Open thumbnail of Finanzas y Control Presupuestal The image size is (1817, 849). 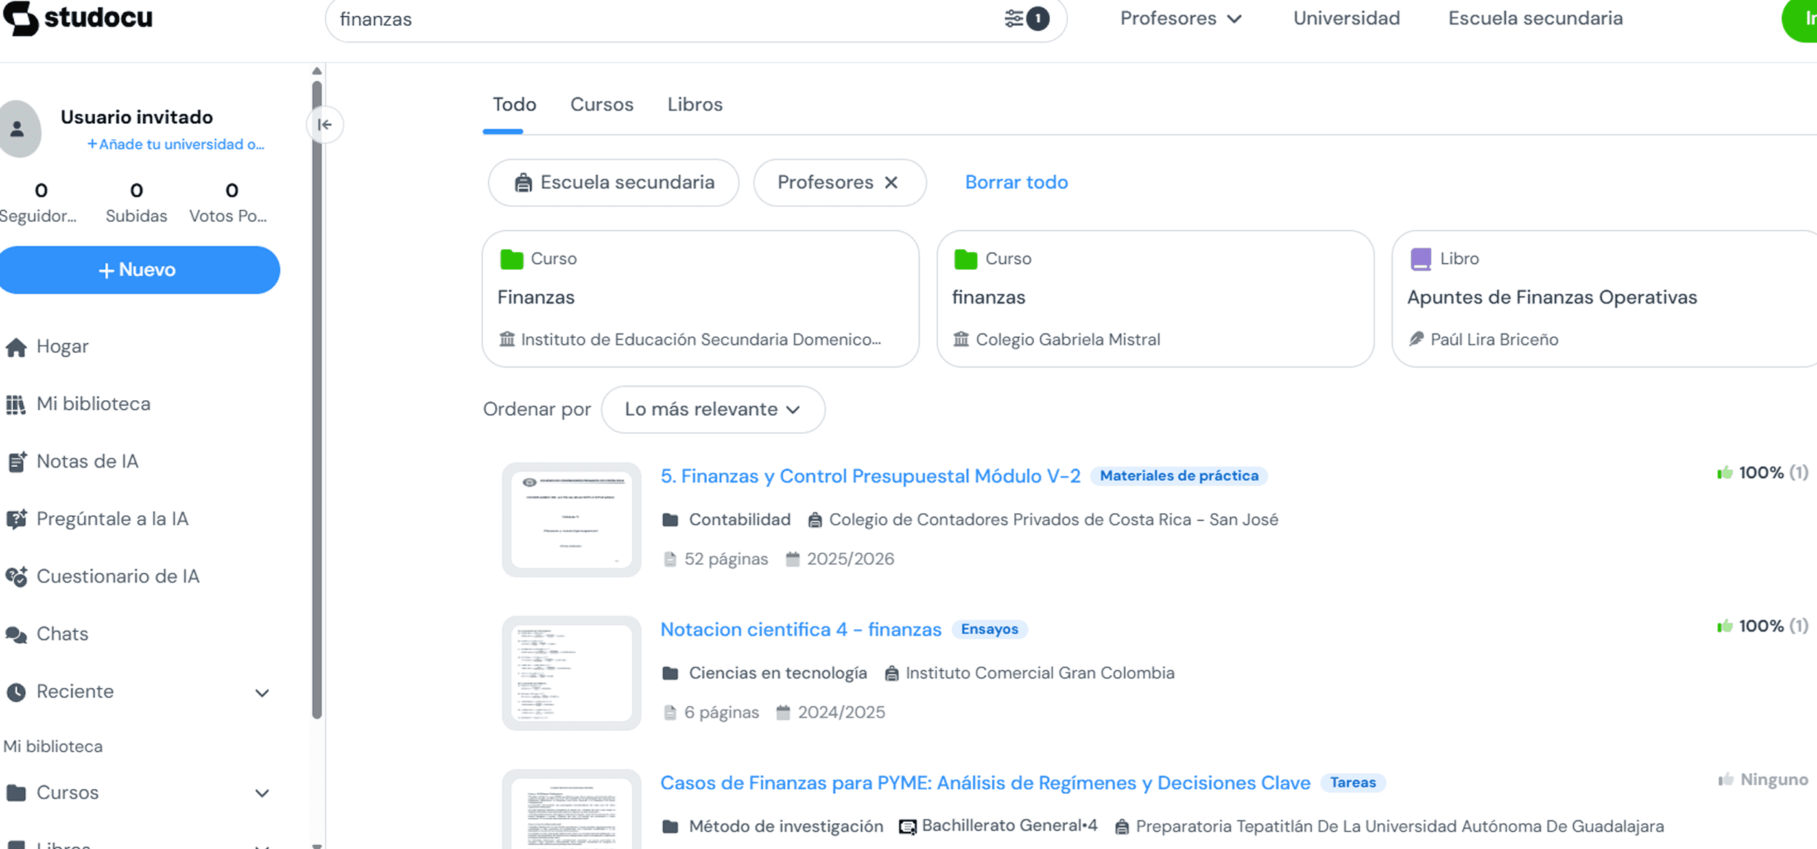(572, 520)
